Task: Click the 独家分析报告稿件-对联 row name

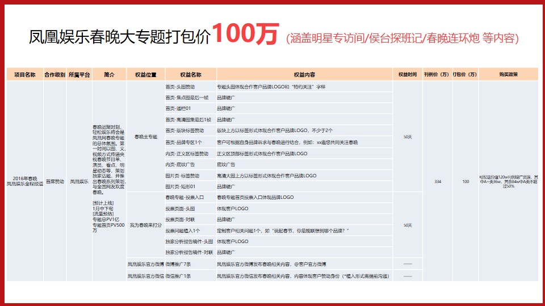Action: (189, 252)
